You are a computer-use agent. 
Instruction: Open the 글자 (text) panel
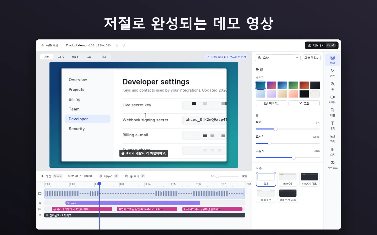[x=332, y=125]
